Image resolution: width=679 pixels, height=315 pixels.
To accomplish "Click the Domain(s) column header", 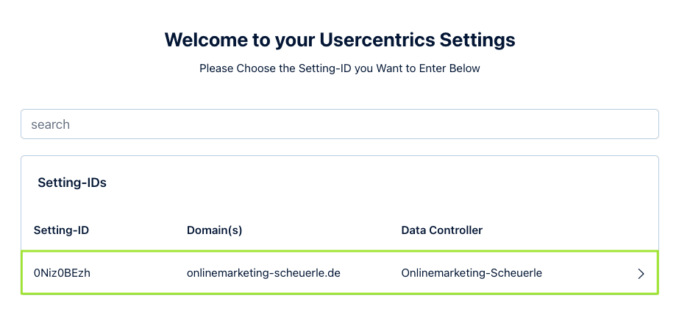I will [x=214, y=230].
